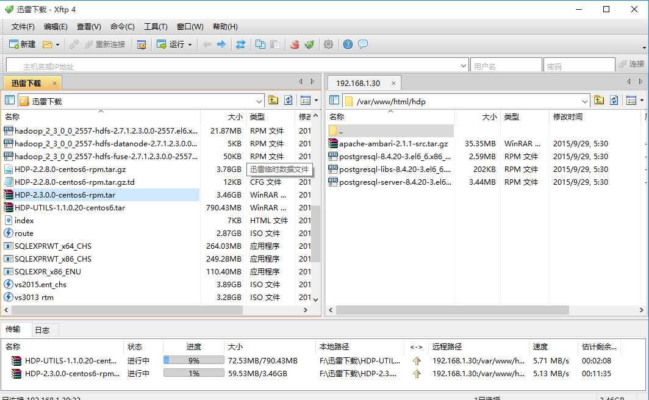Click the New session (新建) toolbar button
This screenshot has height=400, width=649.
point(23,45)
